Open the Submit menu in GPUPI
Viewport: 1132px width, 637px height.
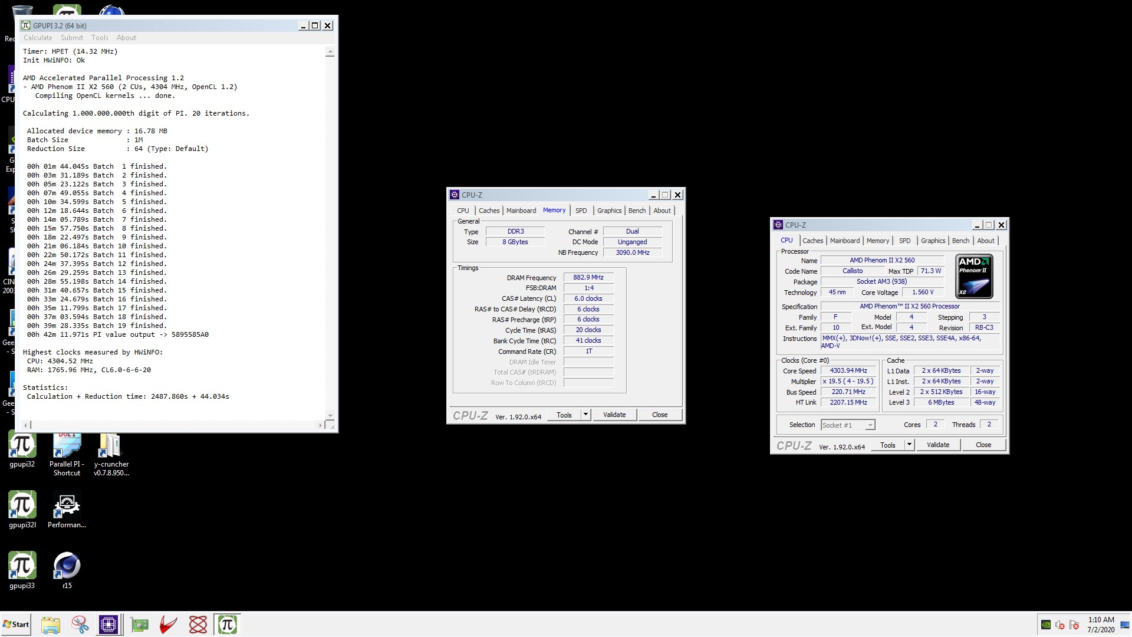72,38
